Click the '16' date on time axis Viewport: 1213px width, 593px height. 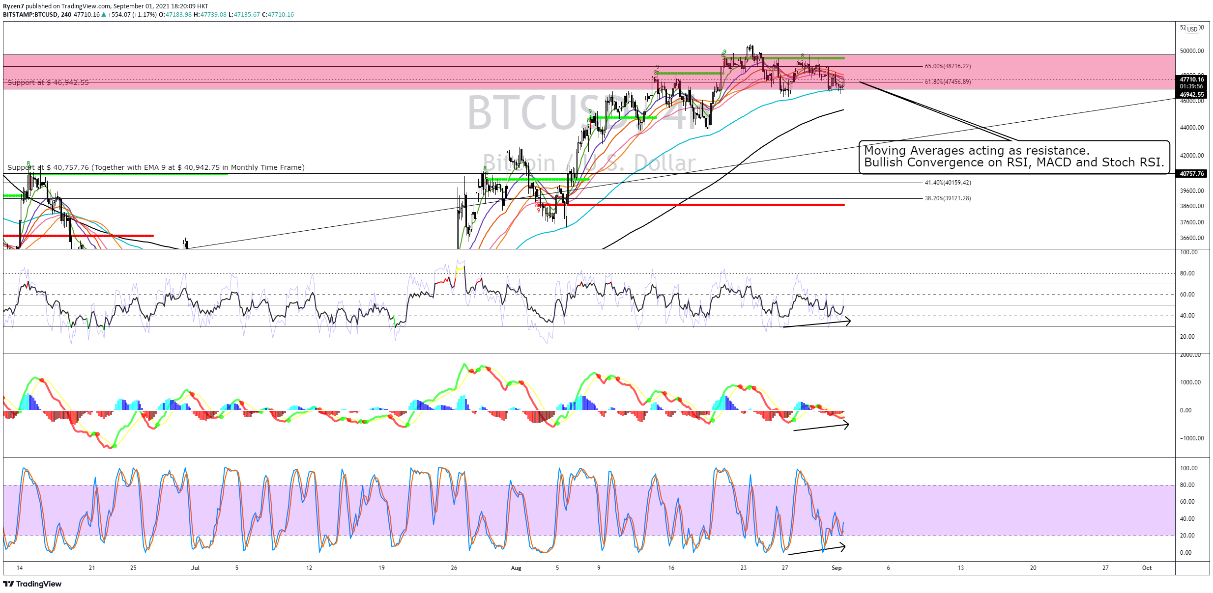click(671, 568)
